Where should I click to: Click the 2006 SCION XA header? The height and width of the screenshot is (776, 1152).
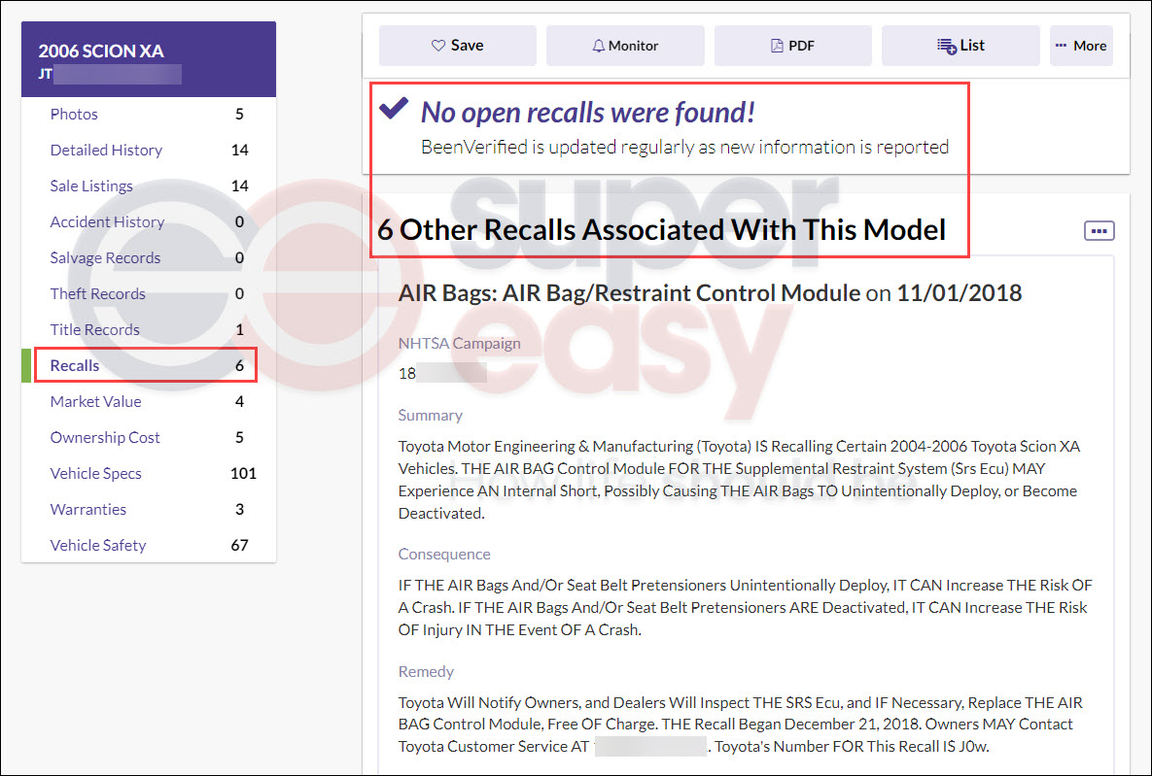101,51
